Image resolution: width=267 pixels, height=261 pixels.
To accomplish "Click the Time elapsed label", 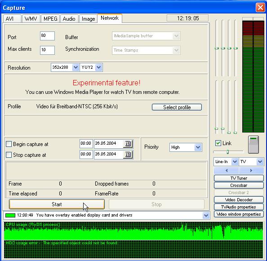I will click(23, 194).
